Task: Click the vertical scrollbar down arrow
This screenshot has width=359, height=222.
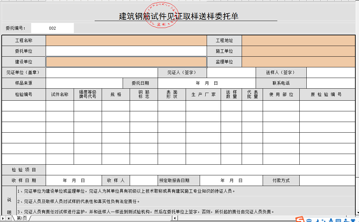Action: (357, 212)
